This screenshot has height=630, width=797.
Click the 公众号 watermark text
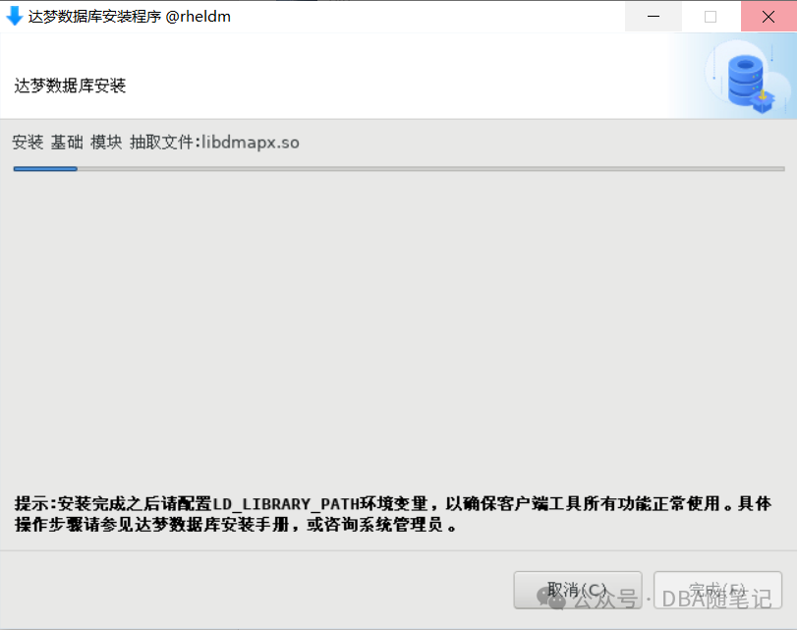(605, 599)
